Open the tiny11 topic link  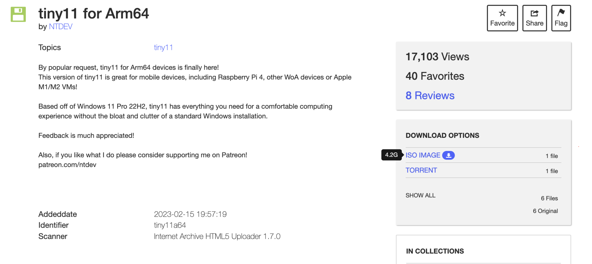(x=163, y=47)
